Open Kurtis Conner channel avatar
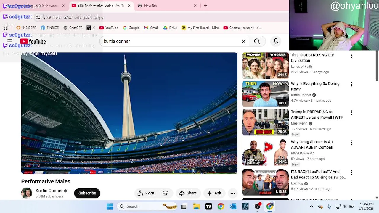379x213 pixels. (x=27, y=193)
